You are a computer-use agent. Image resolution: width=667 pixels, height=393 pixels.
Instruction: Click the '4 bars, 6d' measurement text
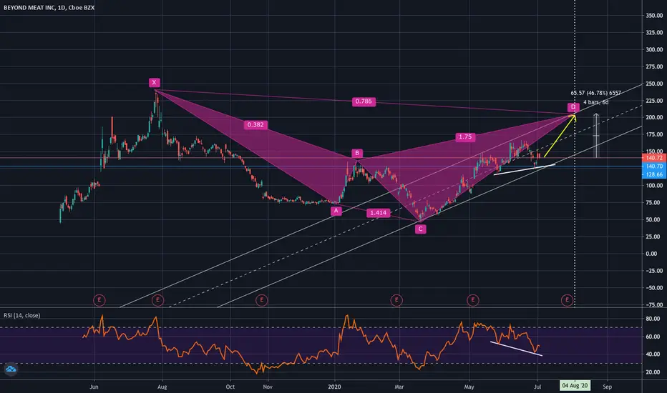595,102
